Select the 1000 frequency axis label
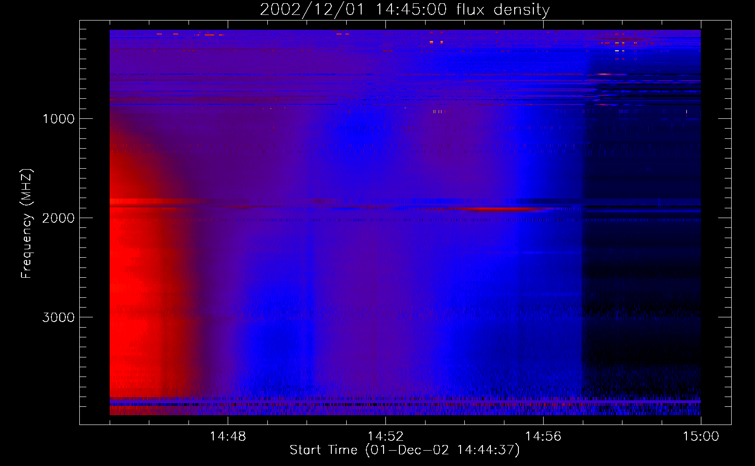The image size is (755, 466). point(58,119)
